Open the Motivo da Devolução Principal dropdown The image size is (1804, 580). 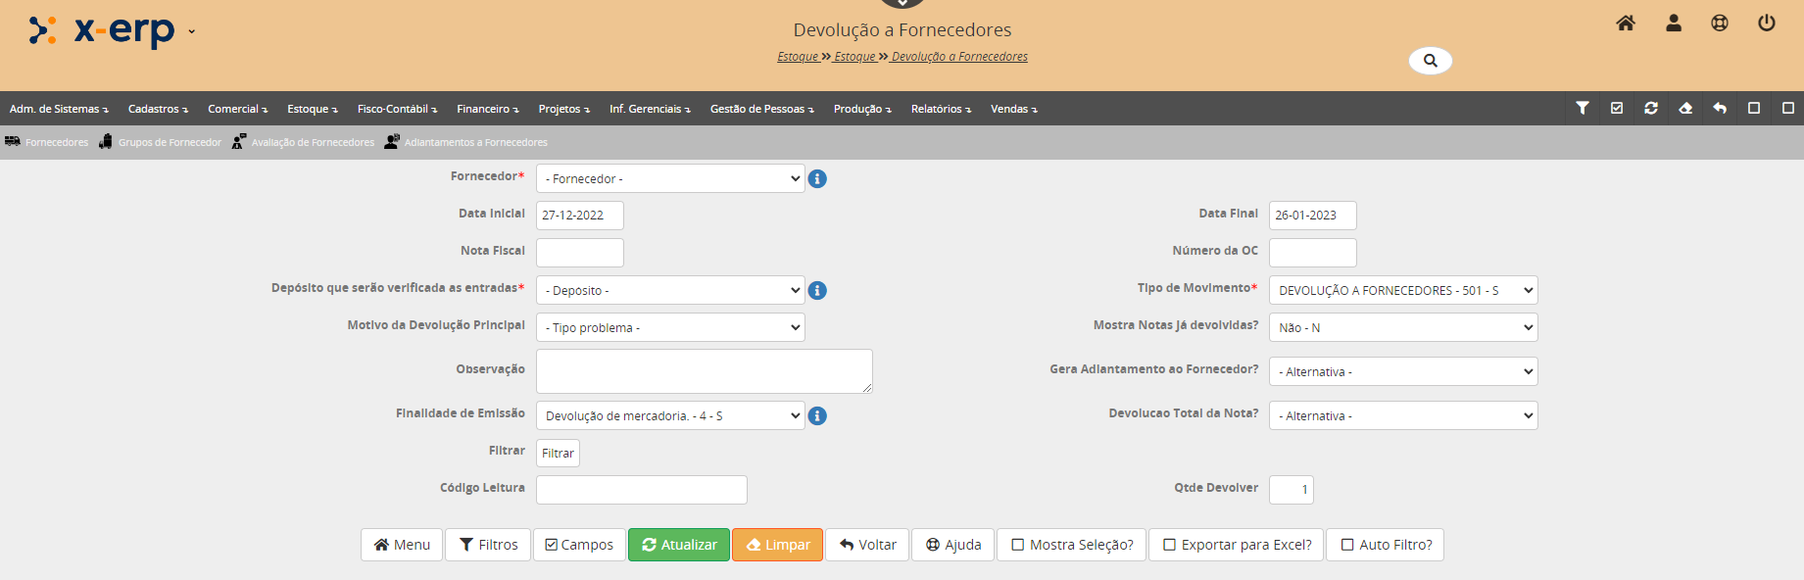coord(670,328)
